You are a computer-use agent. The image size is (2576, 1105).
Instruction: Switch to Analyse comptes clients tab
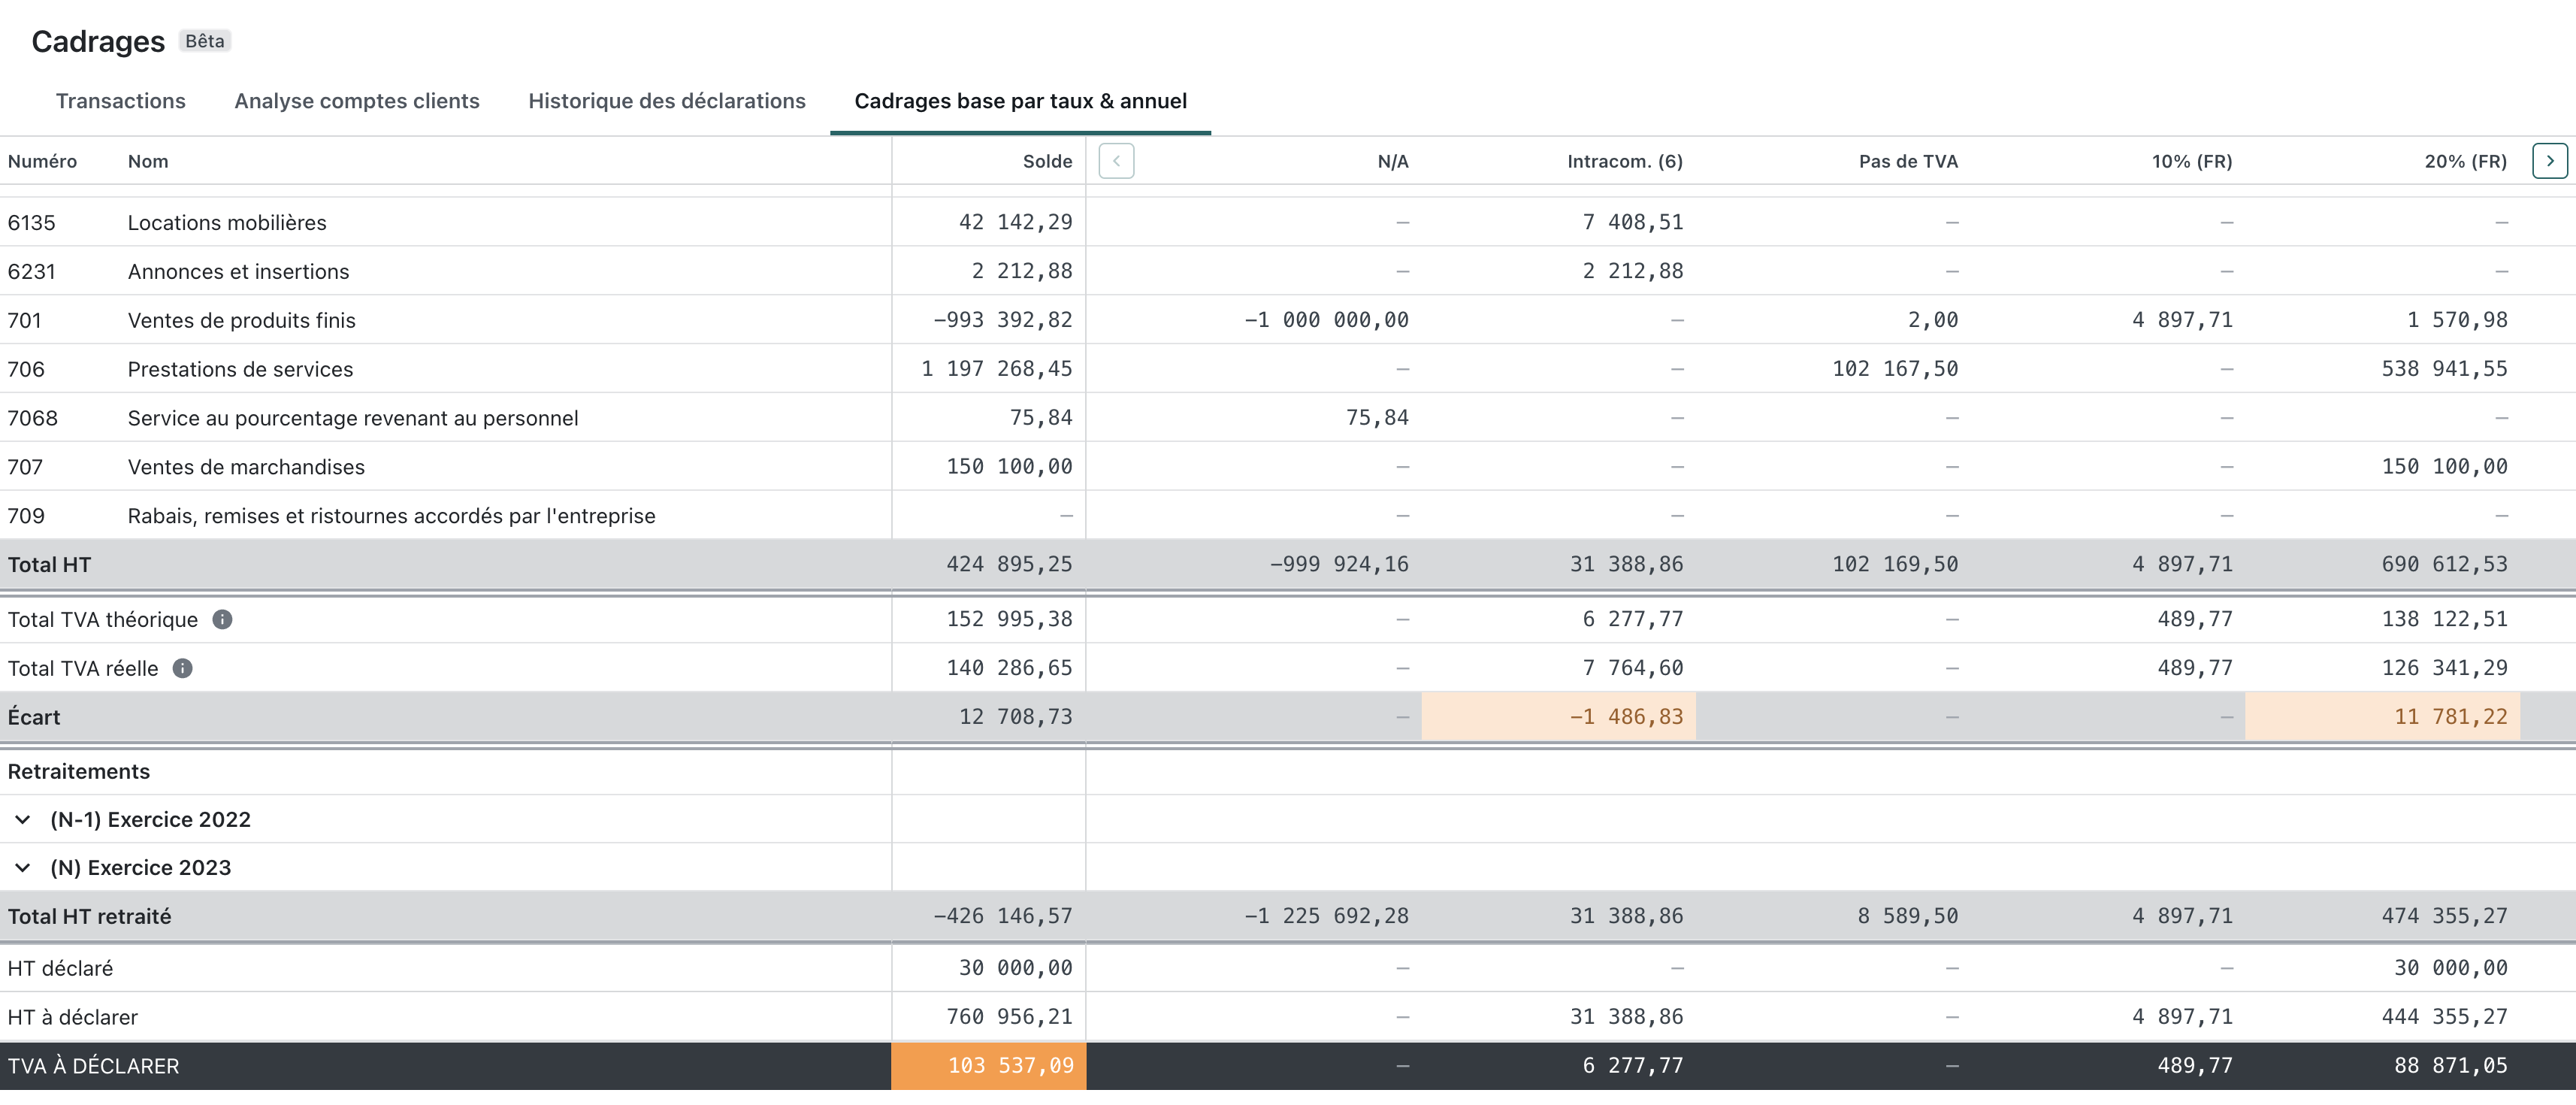(357, 101)
